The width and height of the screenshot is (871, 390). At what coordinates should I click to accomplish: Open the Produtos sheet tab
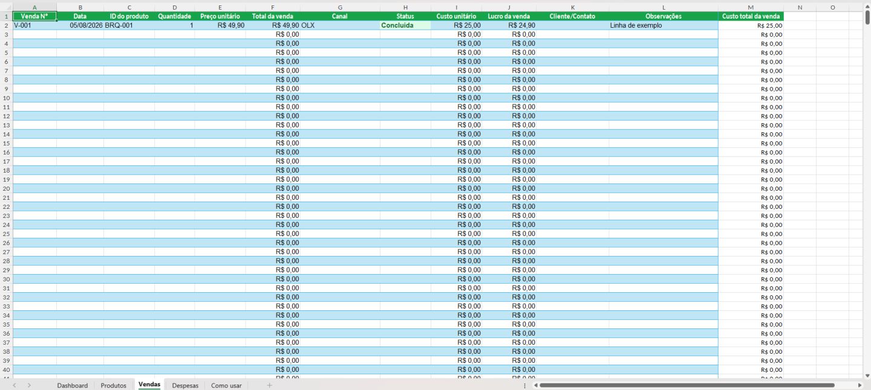pos(114,385)
